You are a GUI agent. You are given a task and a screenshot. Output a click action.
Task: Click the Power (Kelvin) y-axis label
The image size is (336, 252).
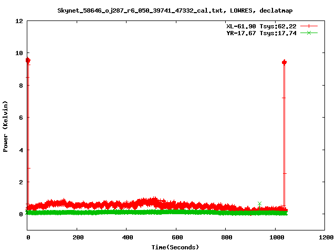coord(5,127)
